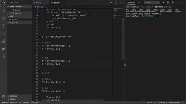Image resolution: width=186 pixels, height=104 pixels.
Task: Run Python file with play button
Action: tap(111, 3)
